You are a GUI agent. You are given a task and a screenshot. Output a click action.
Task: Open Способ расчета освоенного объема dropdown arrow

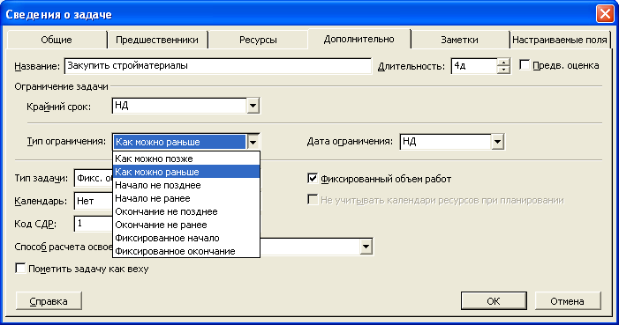tap(366, 247)
